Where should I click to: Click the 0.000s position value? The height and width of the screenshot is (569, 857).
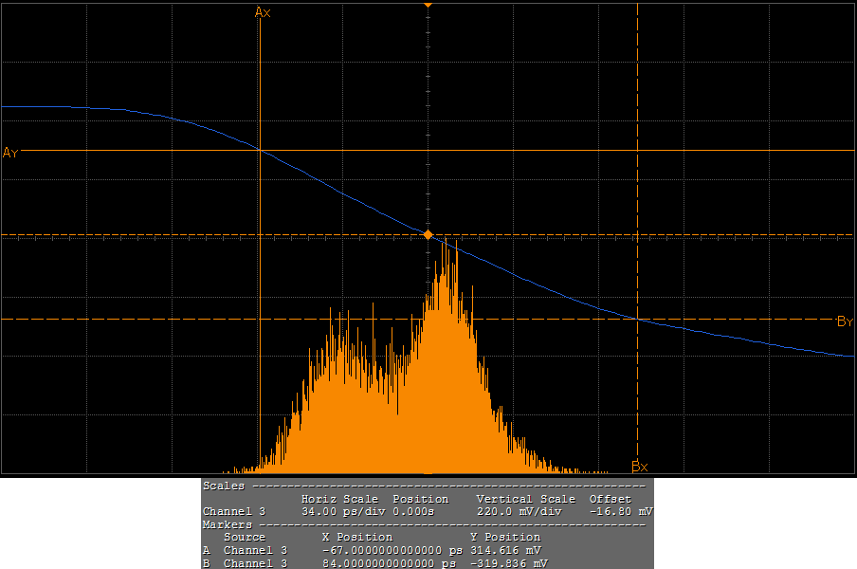pos(415,511)
